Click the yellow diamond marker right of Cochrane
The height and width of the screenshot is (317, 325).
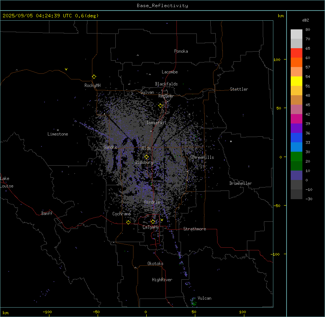[x=128, y=222]
